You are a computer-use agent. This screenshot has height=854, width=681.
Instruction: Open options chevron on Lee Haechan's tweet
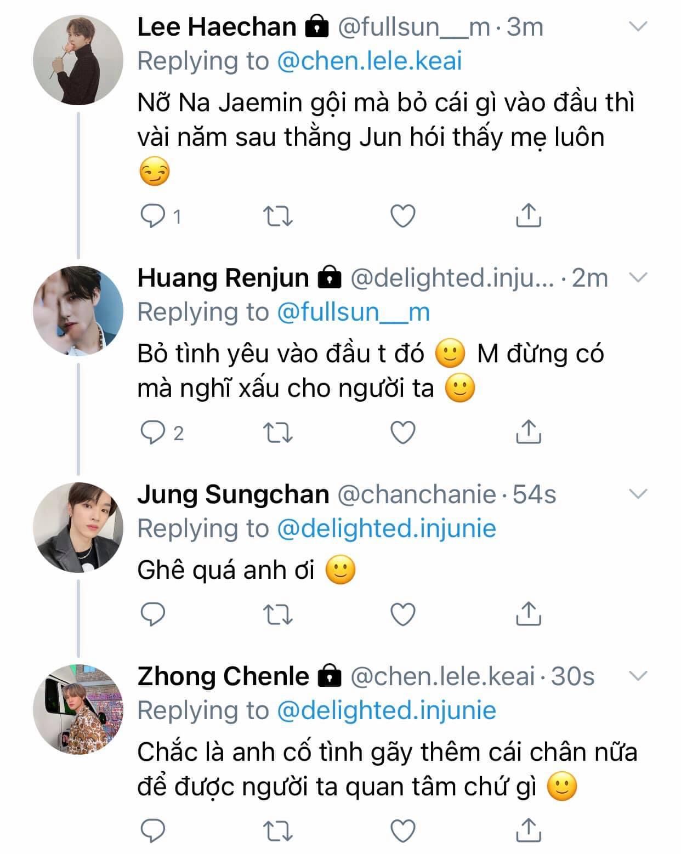point(637,26)
